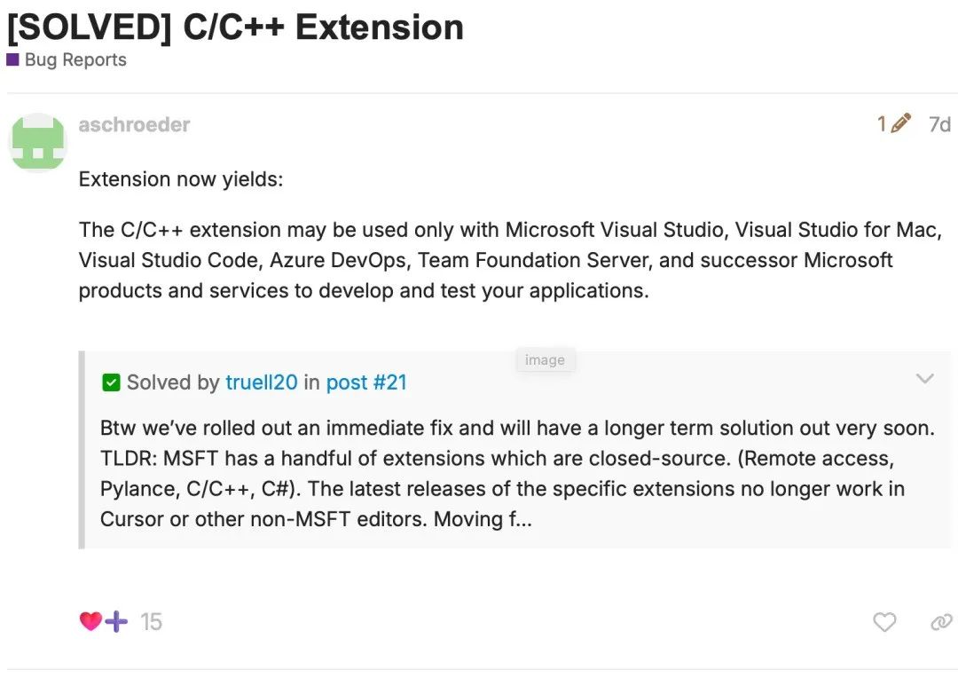Open the [SOLVED] C/C++ Extension title
The image size is (958, 678).
235,28
